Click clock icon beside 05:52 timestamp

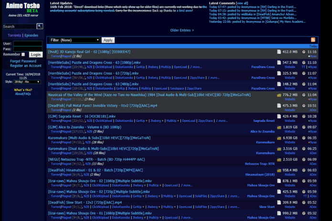[304, 202]
